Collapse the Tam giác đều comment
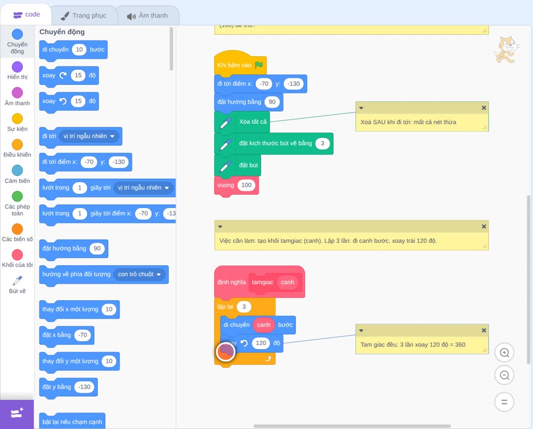Viewport: 533px width, 429px height. click(x=361, y=330)
